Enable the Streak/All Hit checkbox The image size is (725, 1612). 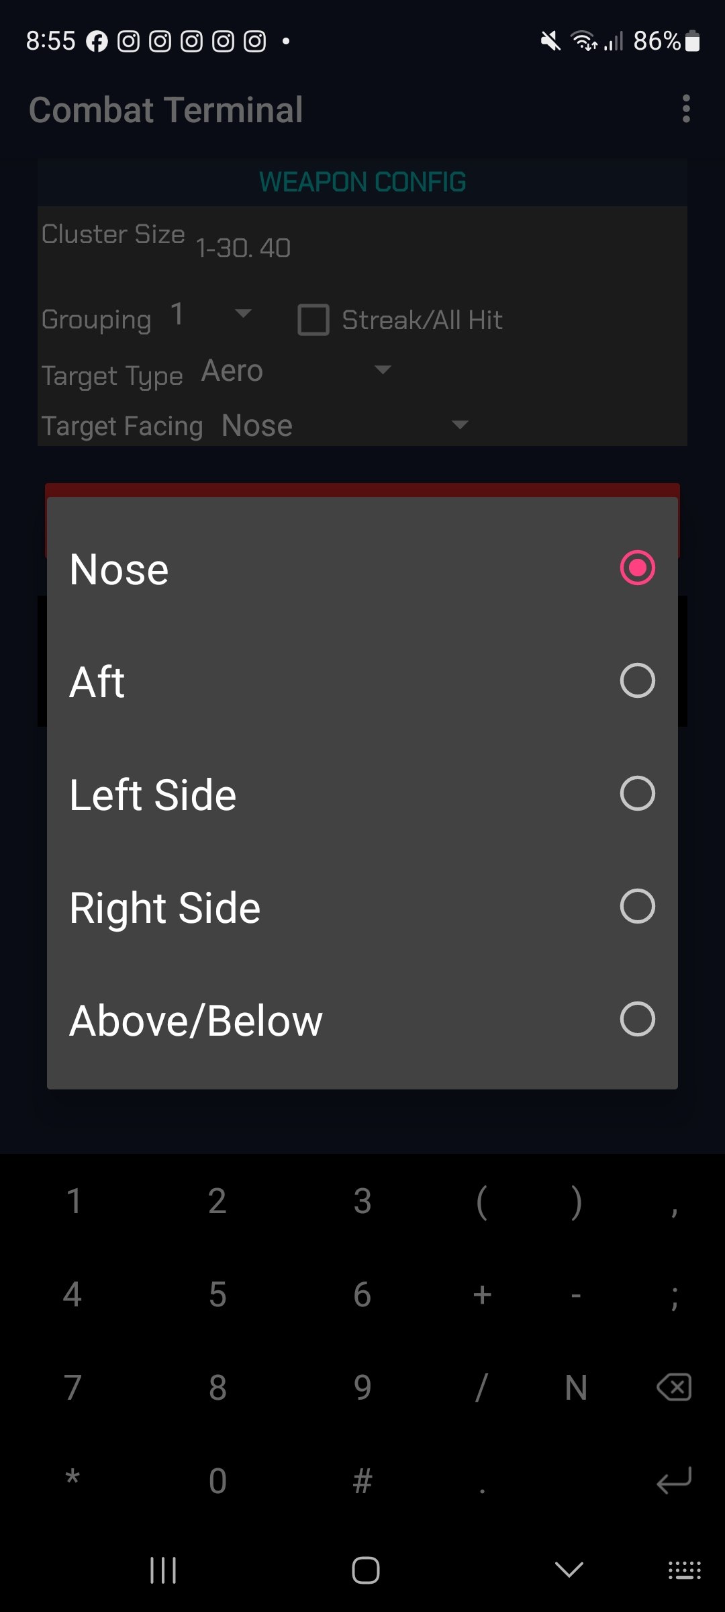point(313,320)
